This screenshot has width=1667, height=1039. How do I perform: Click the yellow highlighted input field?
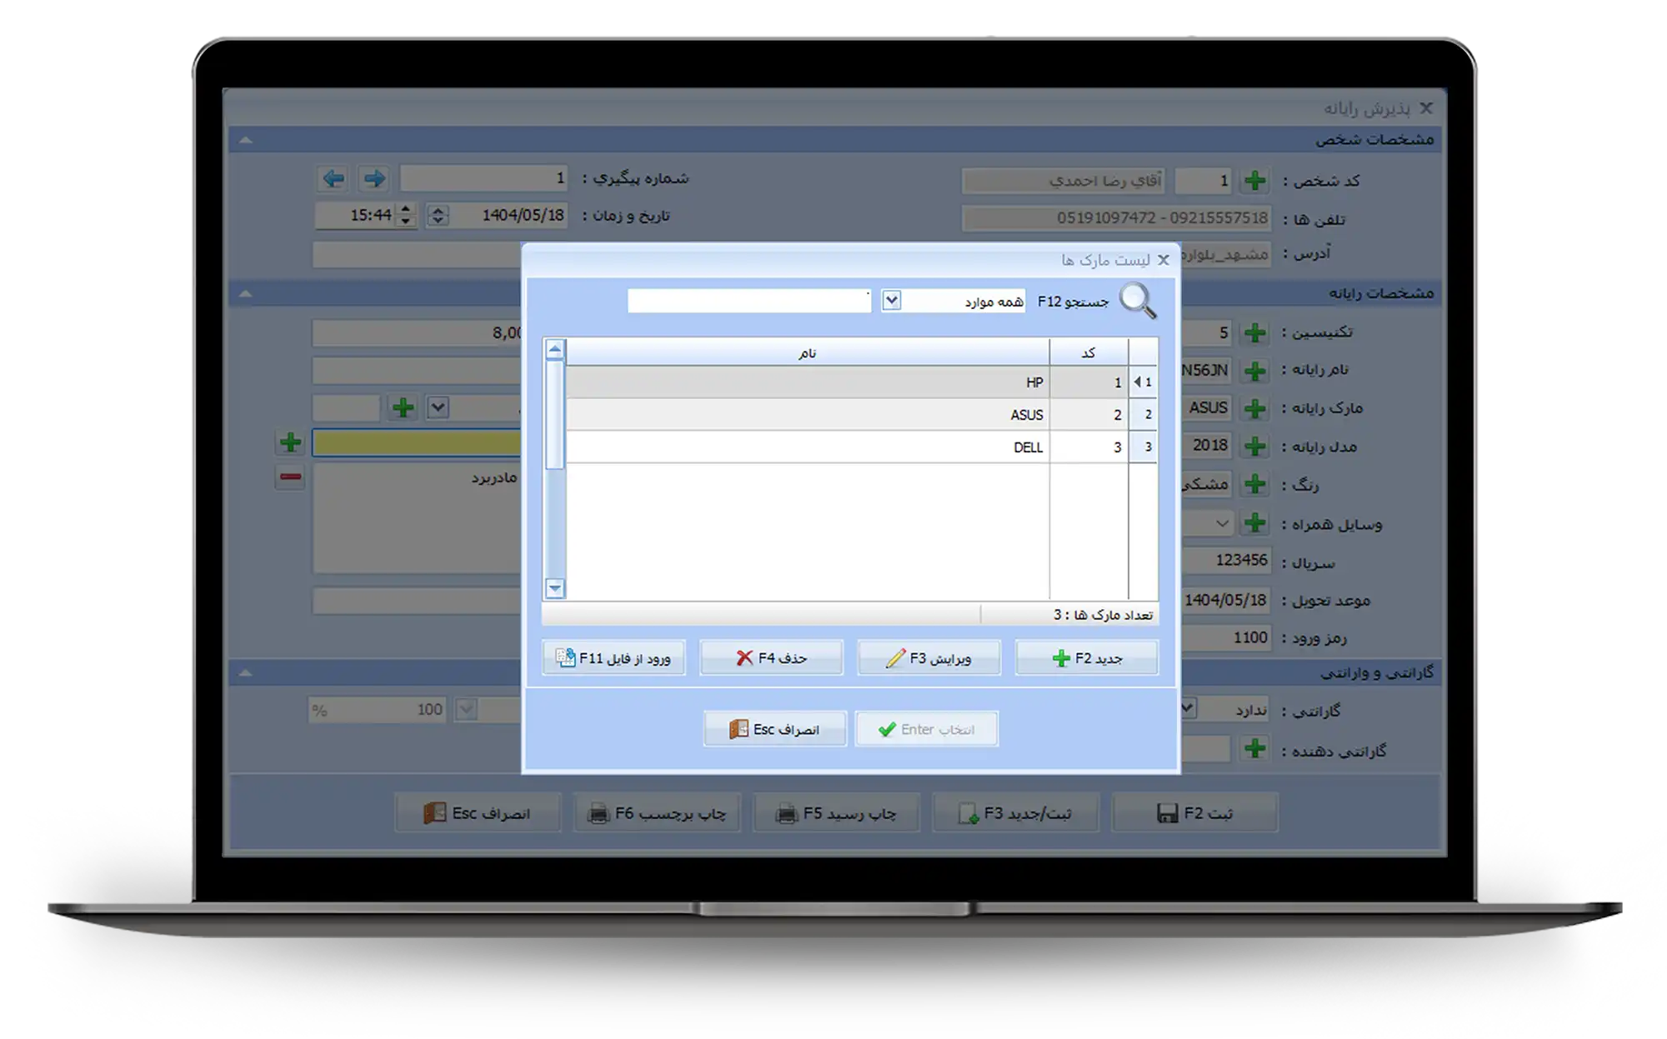417,442
